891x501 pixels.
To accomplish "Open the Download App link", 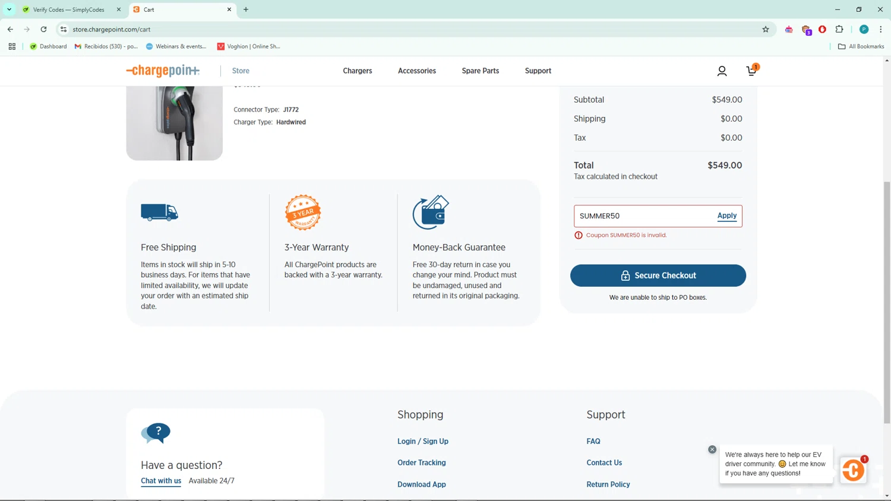I will pyautogui.click(x=422, y=484).
